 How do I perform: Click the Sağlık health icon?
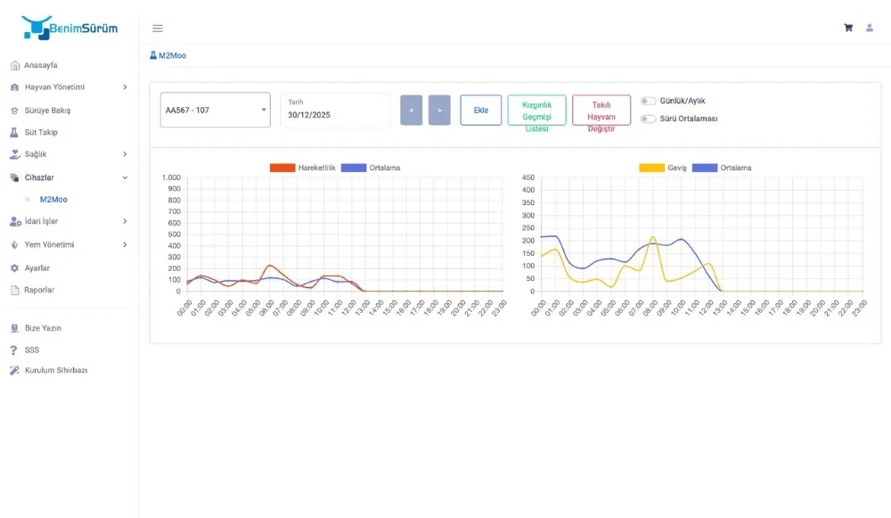click(x=13, y=154)
